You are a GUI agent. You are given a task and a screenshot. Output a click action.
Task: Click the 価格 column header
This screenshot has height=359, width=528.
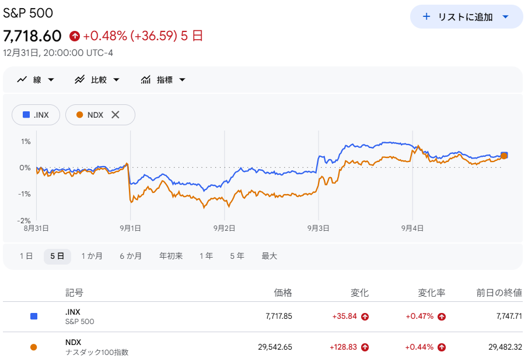click(x=283, y=293)
